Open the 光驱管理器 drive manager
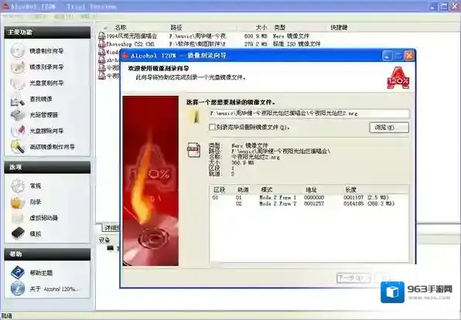 coord(43,115)
